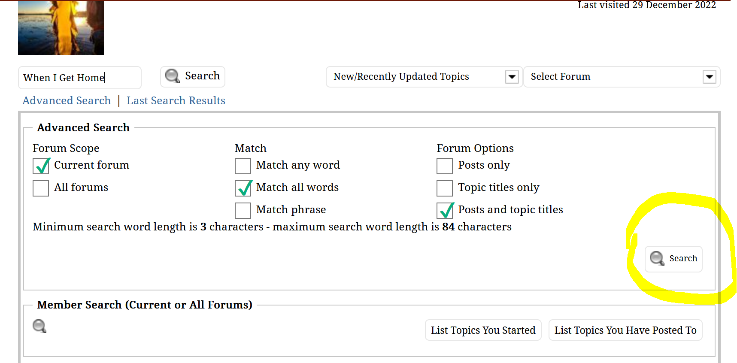
Task: Click the magnifier icon in the Advanced Search button
Action: point(657,258)
